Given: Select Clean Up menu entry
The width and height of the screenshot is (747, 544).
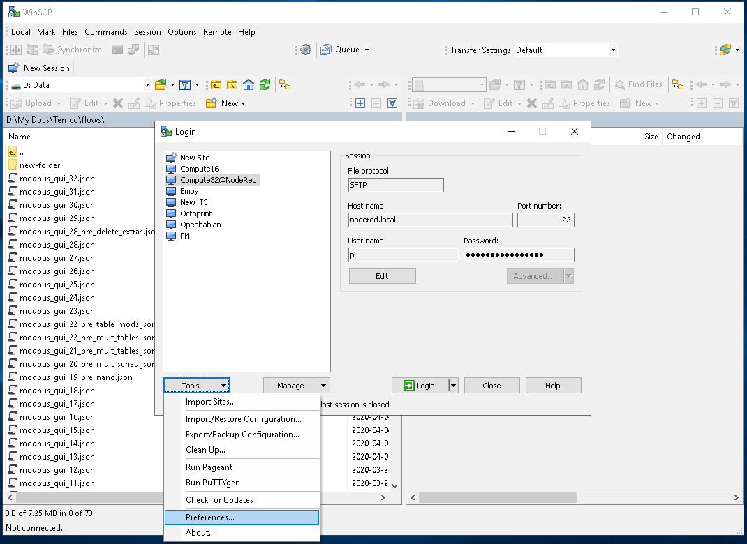Looking at the screenshot, I should (242, 449).
